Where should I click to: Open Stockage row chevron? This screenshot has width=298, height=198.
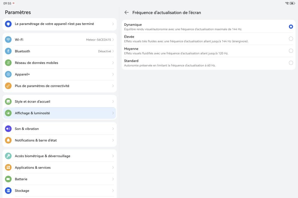pos(113,191)
